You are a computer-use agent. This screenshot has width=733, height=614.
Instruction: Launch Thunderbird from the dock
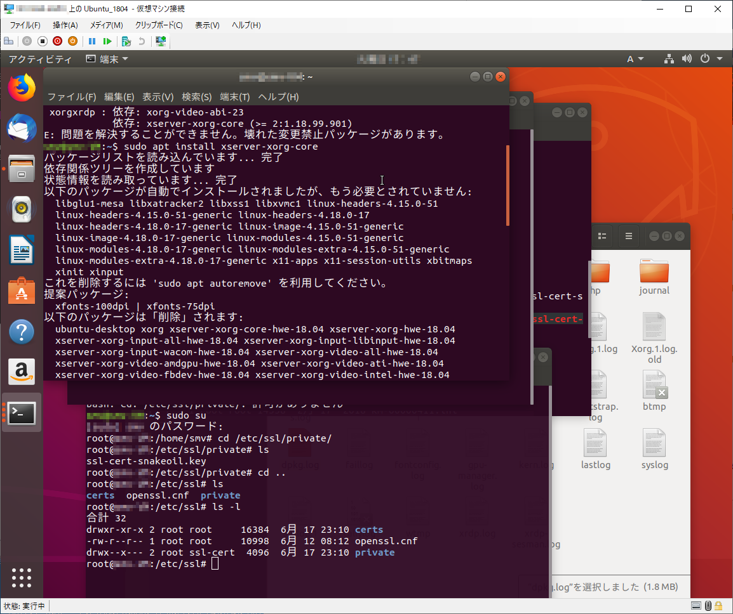tap(22, 127)
